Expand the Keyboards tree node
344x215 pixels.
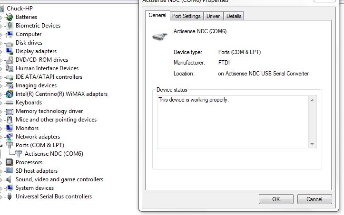point(1,103)
